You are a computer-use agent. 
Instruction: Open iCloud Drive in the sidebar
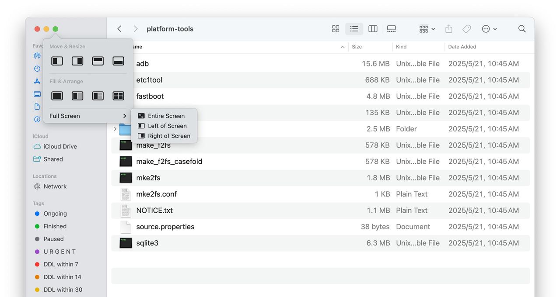tap(60, 146)
